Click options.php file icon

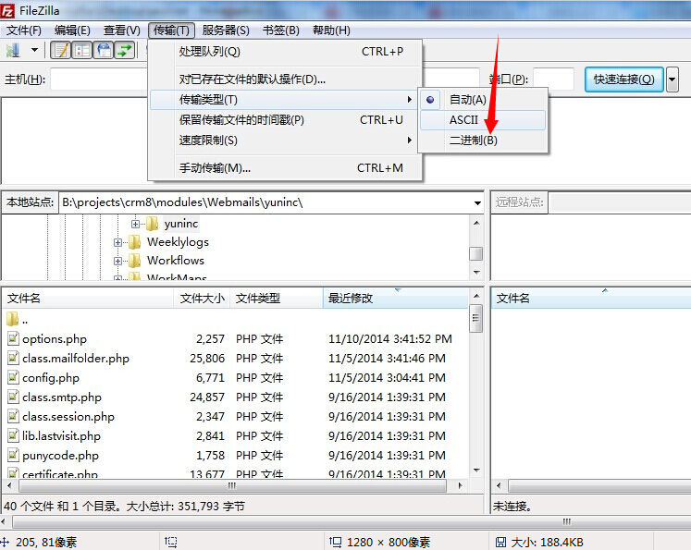click(x=14, y=338)
